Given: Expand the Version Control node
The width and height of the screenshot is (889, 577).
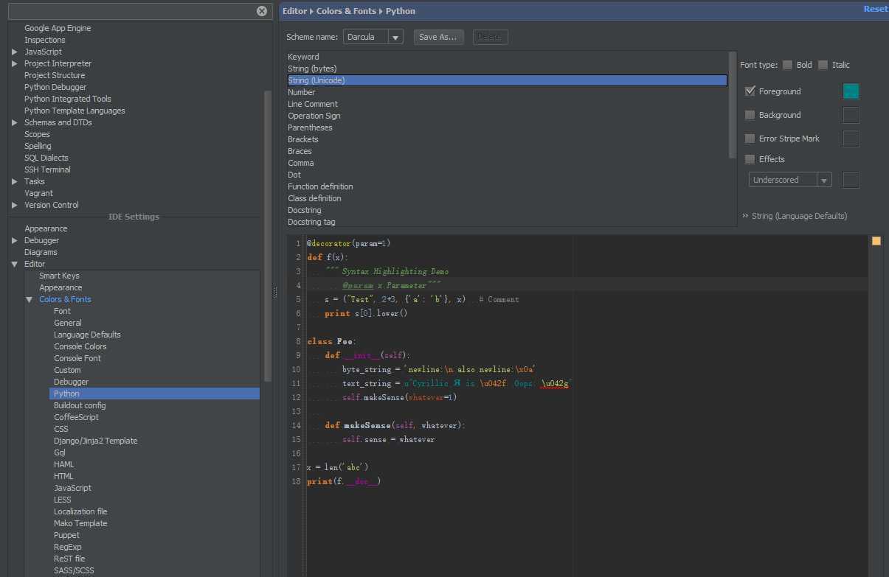Looking at the screenshot, I should tap(15, 205).
